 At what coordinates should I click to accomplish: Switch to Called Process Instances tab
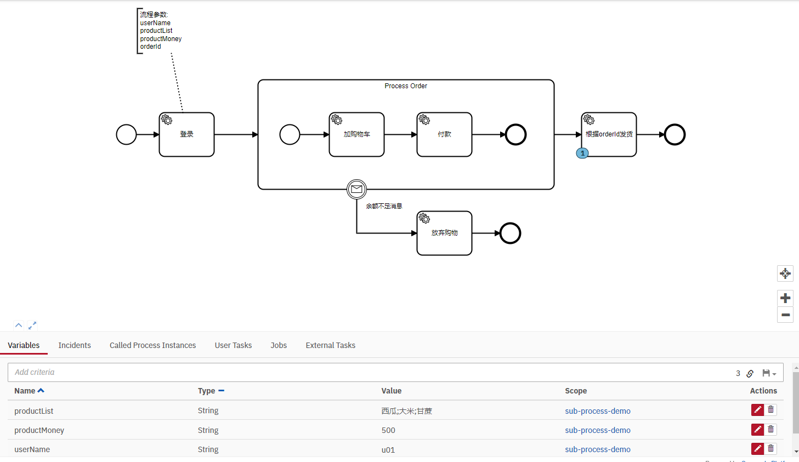coord(152,345)
